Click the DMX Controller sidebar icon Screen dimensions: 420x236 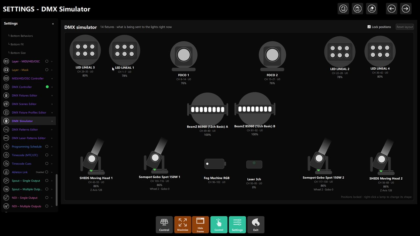pyautogui.click(x=6, y=87)
